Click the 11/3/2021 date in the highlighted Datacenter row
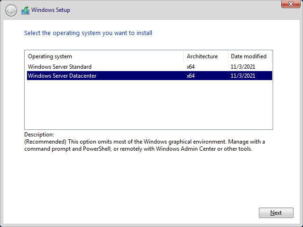 243,76
